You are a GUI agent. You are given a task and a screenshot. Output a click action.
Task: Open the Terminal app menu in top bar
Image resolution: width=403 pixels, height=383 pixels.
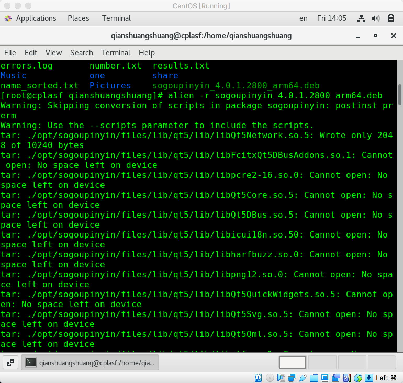coord(116,18)
